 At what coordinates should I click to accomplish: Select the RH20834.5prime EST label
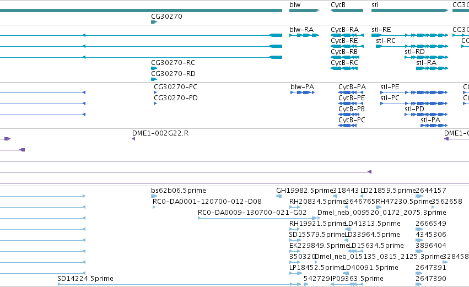(317, 202)
